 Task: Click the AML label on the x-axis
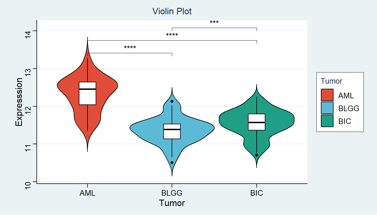pyautogui.click(x=88, y=193)
